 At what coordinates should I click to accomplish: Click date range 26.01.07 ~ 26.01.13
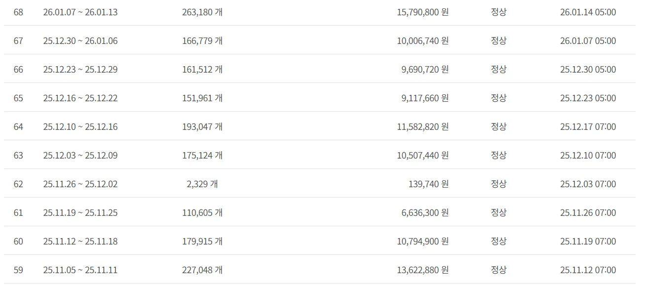[x=80, y=12]
